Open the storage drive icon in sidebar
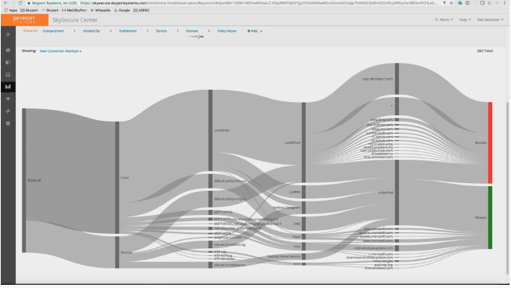 tap(8, 75)
